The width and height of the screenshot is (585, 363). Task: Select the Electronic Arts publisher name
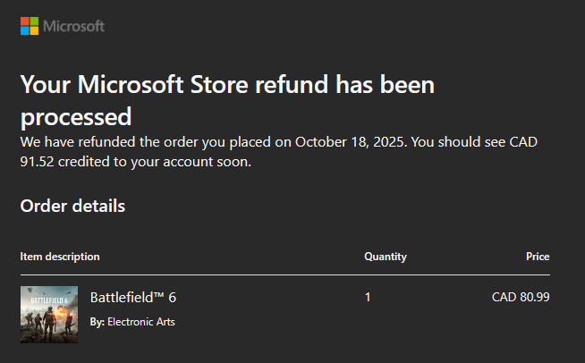[141, 322]
